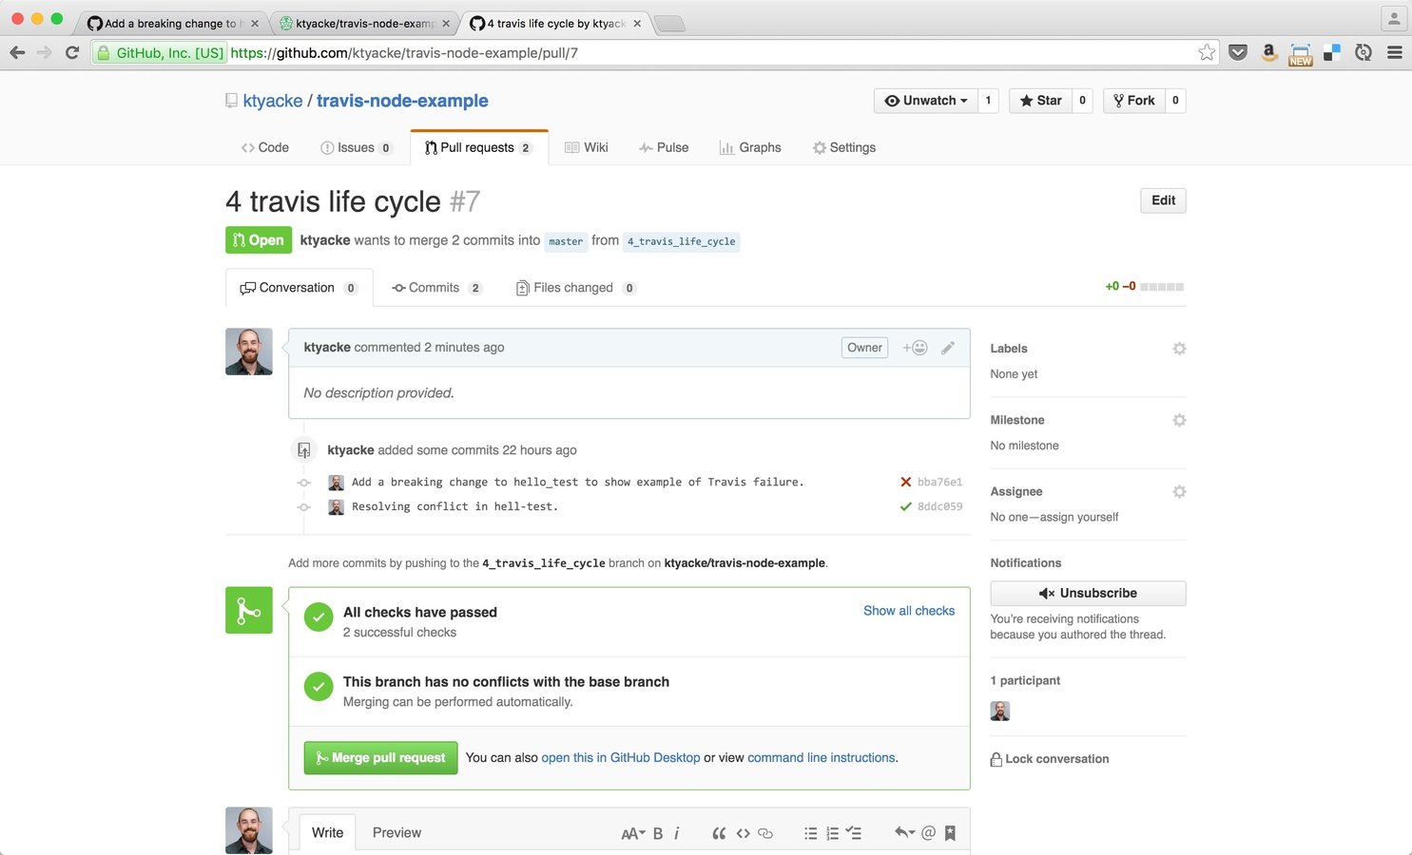Click the 4_travis_life_cycle branch label
1412x855 pixels.
click(681, 241)
